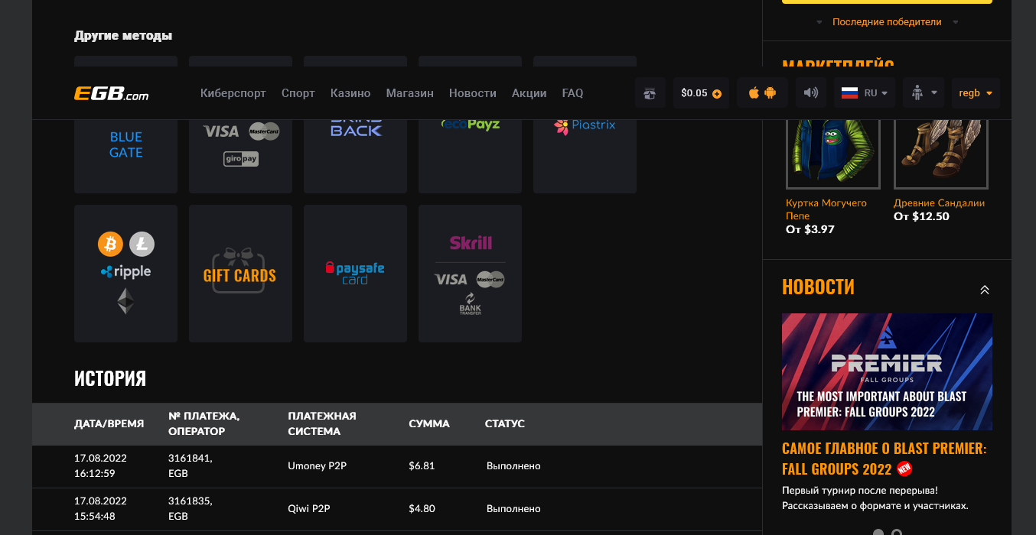Image resolution: width=1036 pixels, height=535 pixels.
Task: Click the От $3.97 price label
Action: 810,229
